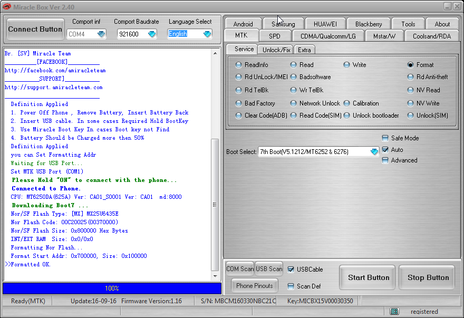This screenshot has height=318, width=464.
Task: Open Phone Pinouts
Action: point(255,286)
